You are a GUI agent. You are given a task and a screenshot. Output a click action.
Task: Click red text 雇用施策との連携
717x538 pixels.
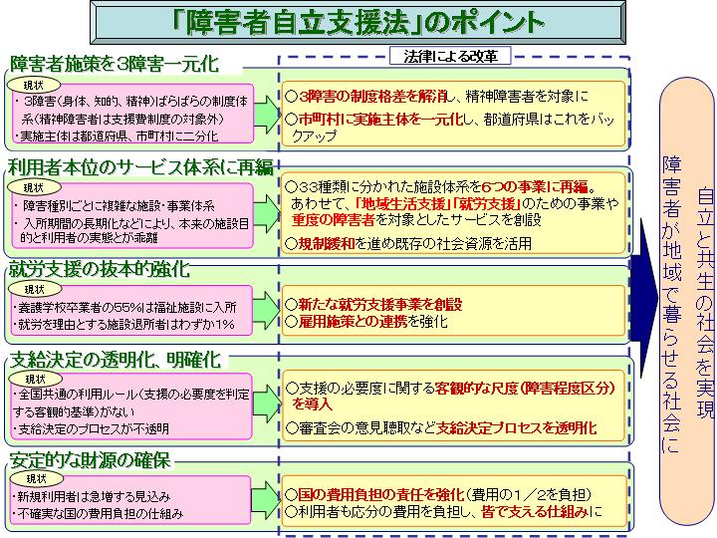click(353, 322)
